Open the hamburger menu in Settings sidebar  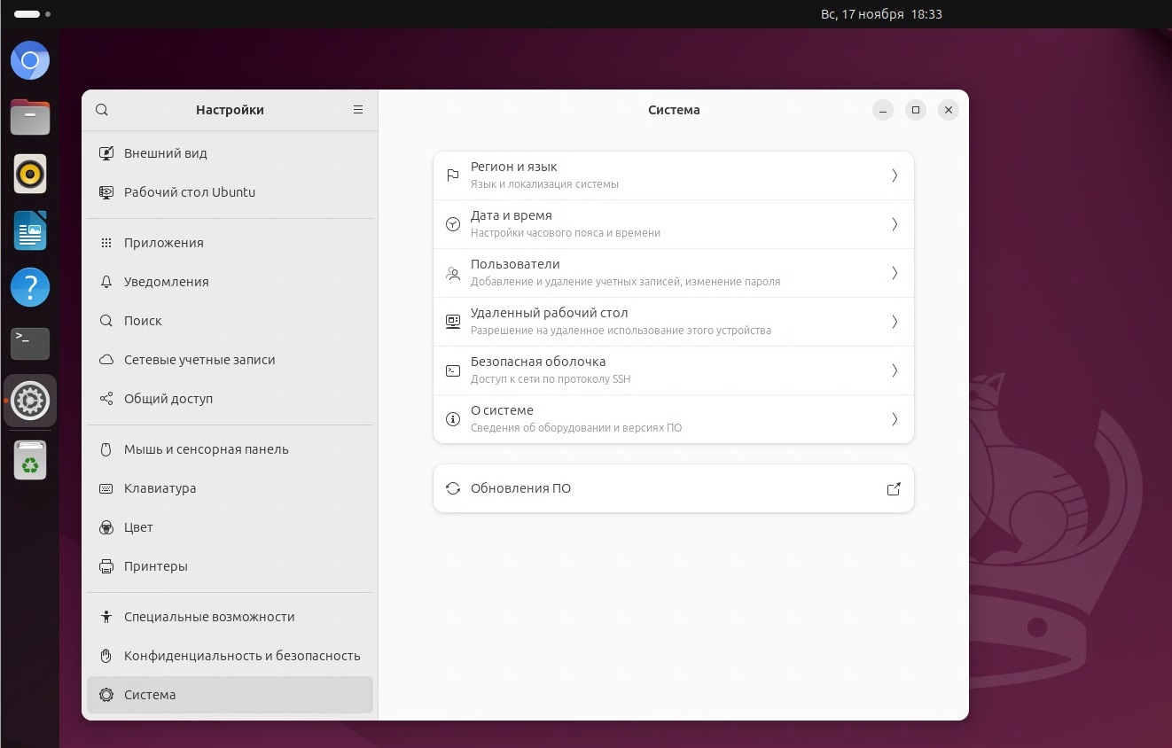click(358, 110)
